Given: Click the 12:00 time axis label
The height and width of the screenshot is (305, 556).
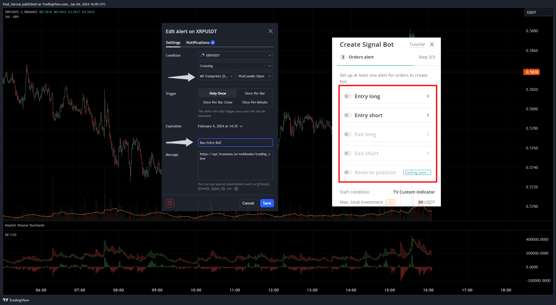Looking at the screenshot, I should [x=273, y=290].
